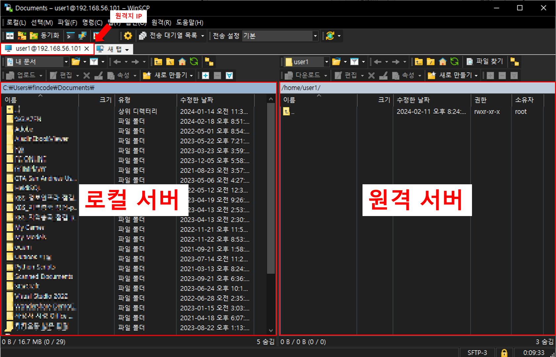Open the console terminal icon
This screenshot has height=357, width=556.
coord(70,36)
